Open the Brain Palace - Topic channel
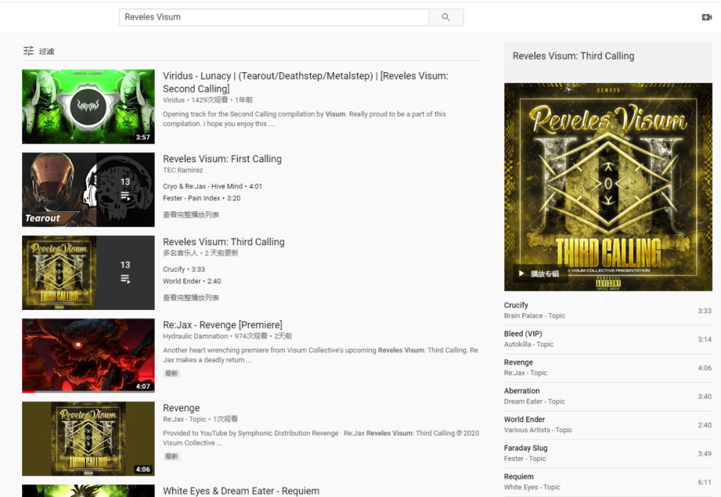 (x=534, y=316)
